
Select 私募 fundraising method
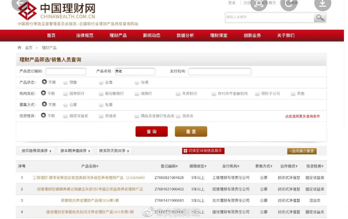pos(101,105)
